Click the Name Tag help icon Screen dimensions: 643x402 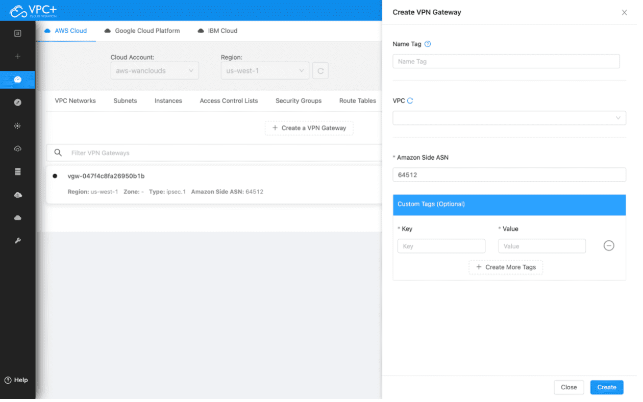tap(428, 44)
